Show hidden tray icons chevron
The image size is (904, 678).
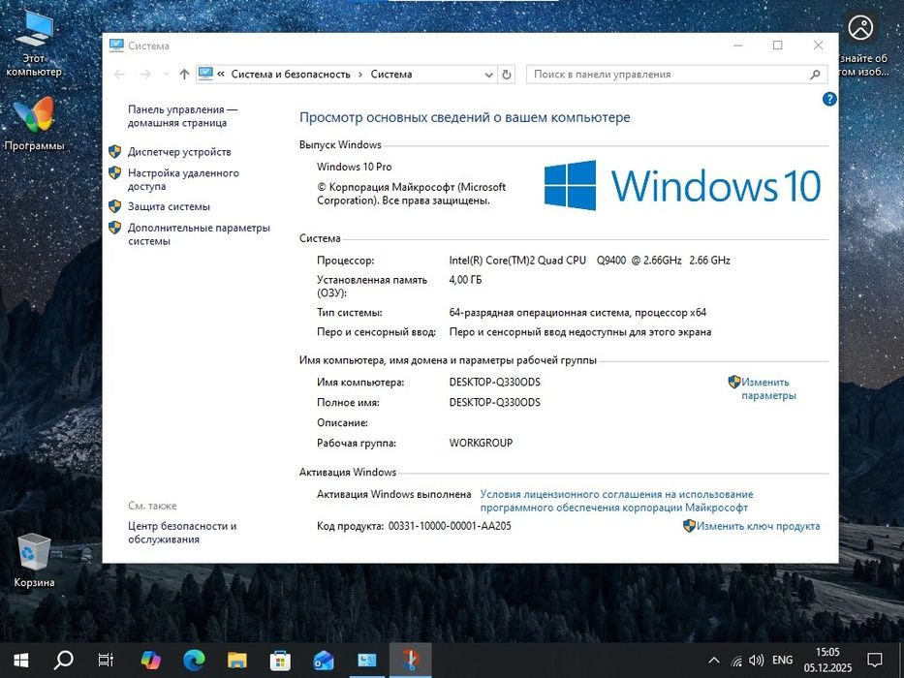point(714,661)
